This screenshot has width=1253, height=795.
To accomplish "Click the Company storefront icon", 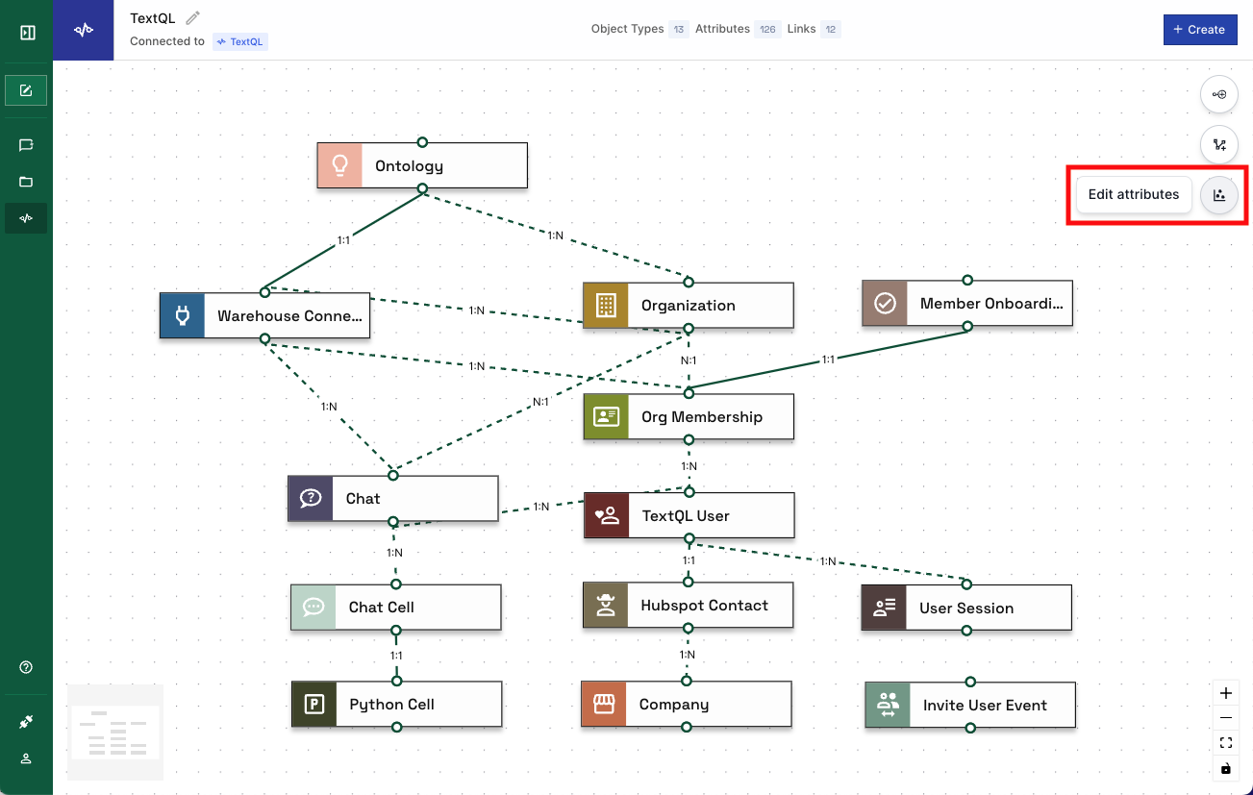I will 604,705.
